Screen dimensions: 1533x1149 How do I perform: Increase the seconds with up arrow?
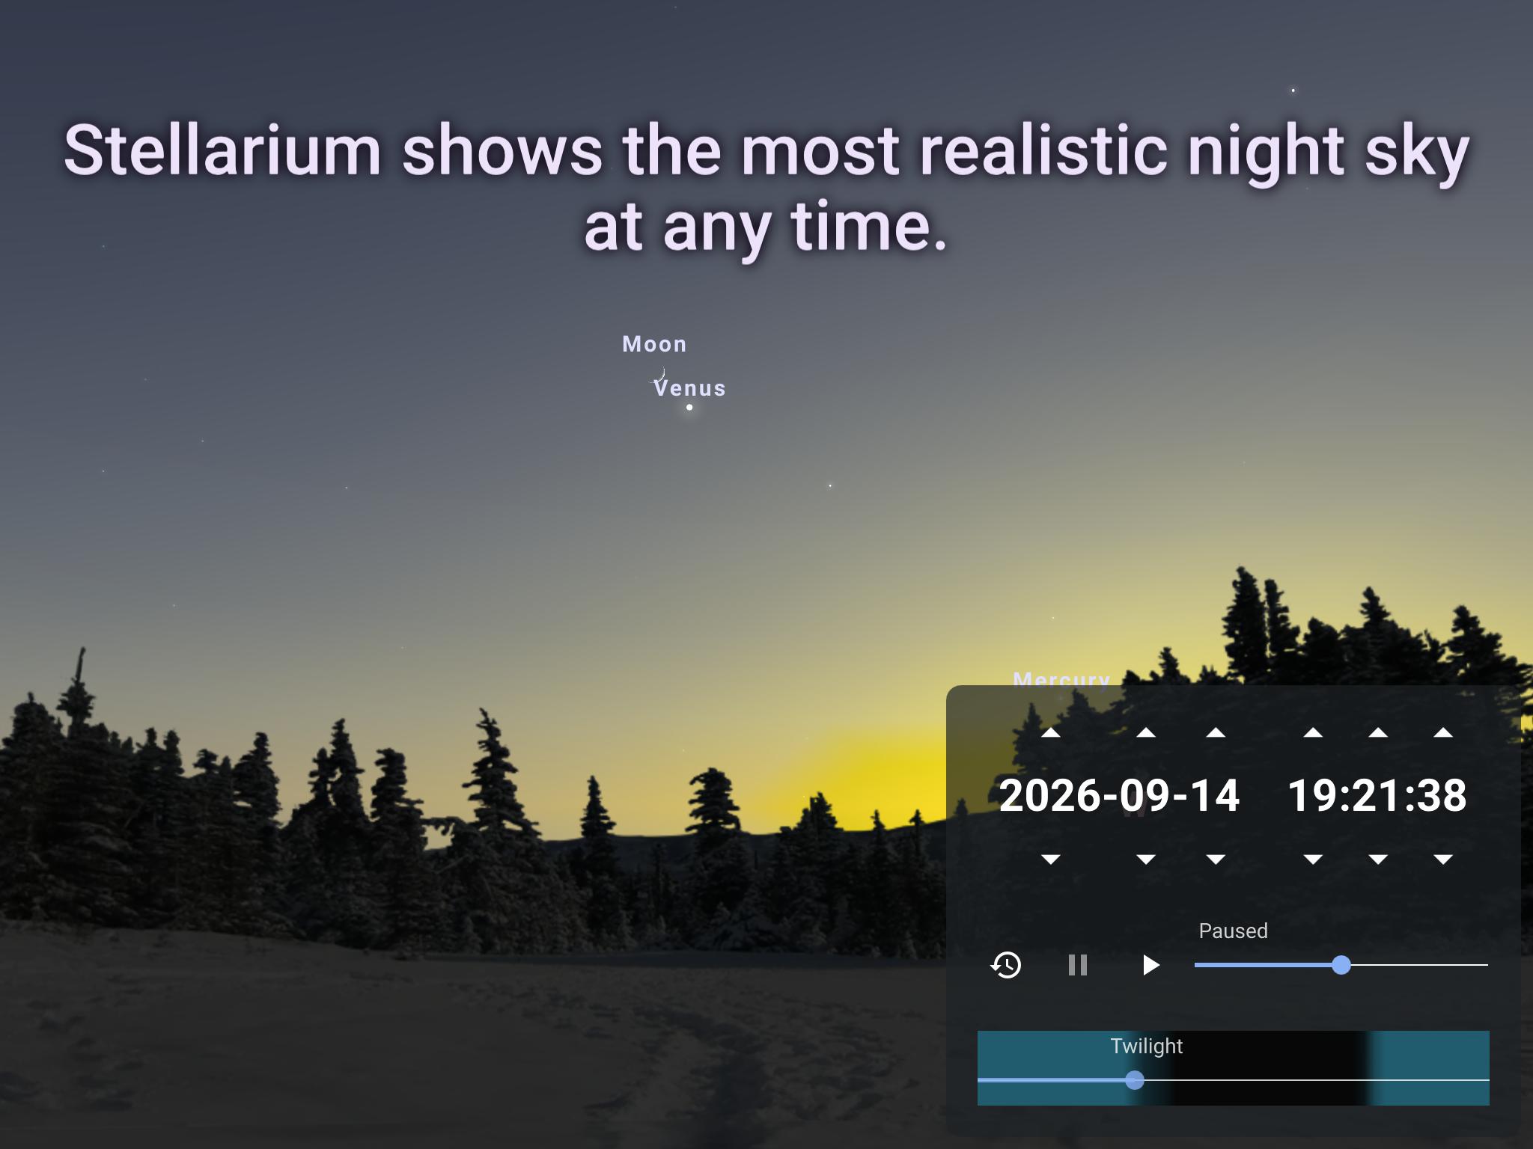click(1443, 733)
